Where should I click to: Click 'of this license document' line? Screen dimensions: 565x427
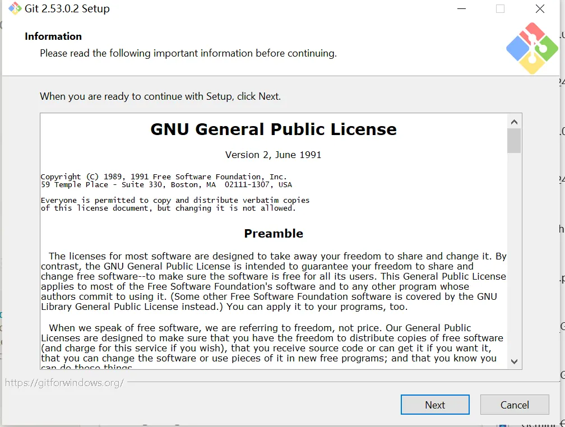pyautogui.click(x=168, y=208)
